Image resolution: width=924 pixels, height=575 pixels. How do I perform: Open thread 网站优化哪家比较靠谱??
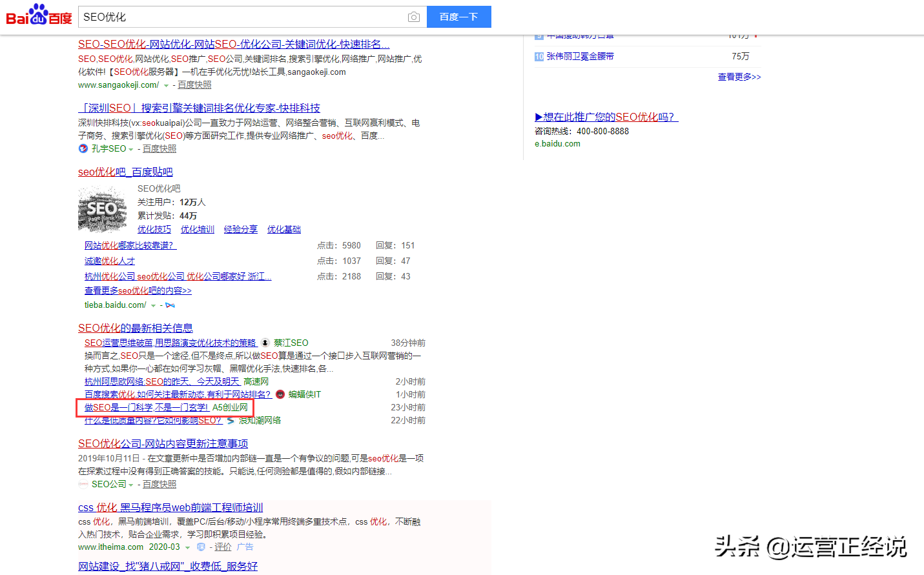point(130,245)
